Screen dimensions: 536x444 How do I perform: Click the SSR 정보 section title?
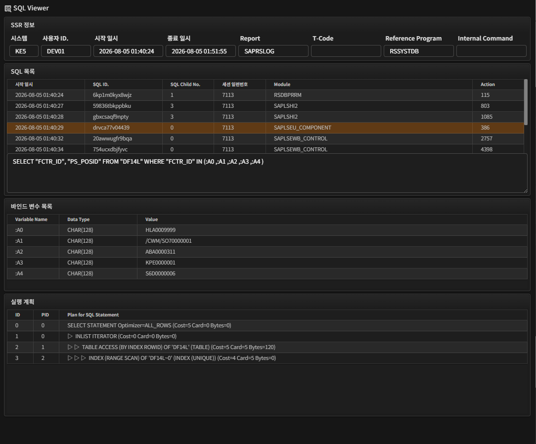(23, 25)
